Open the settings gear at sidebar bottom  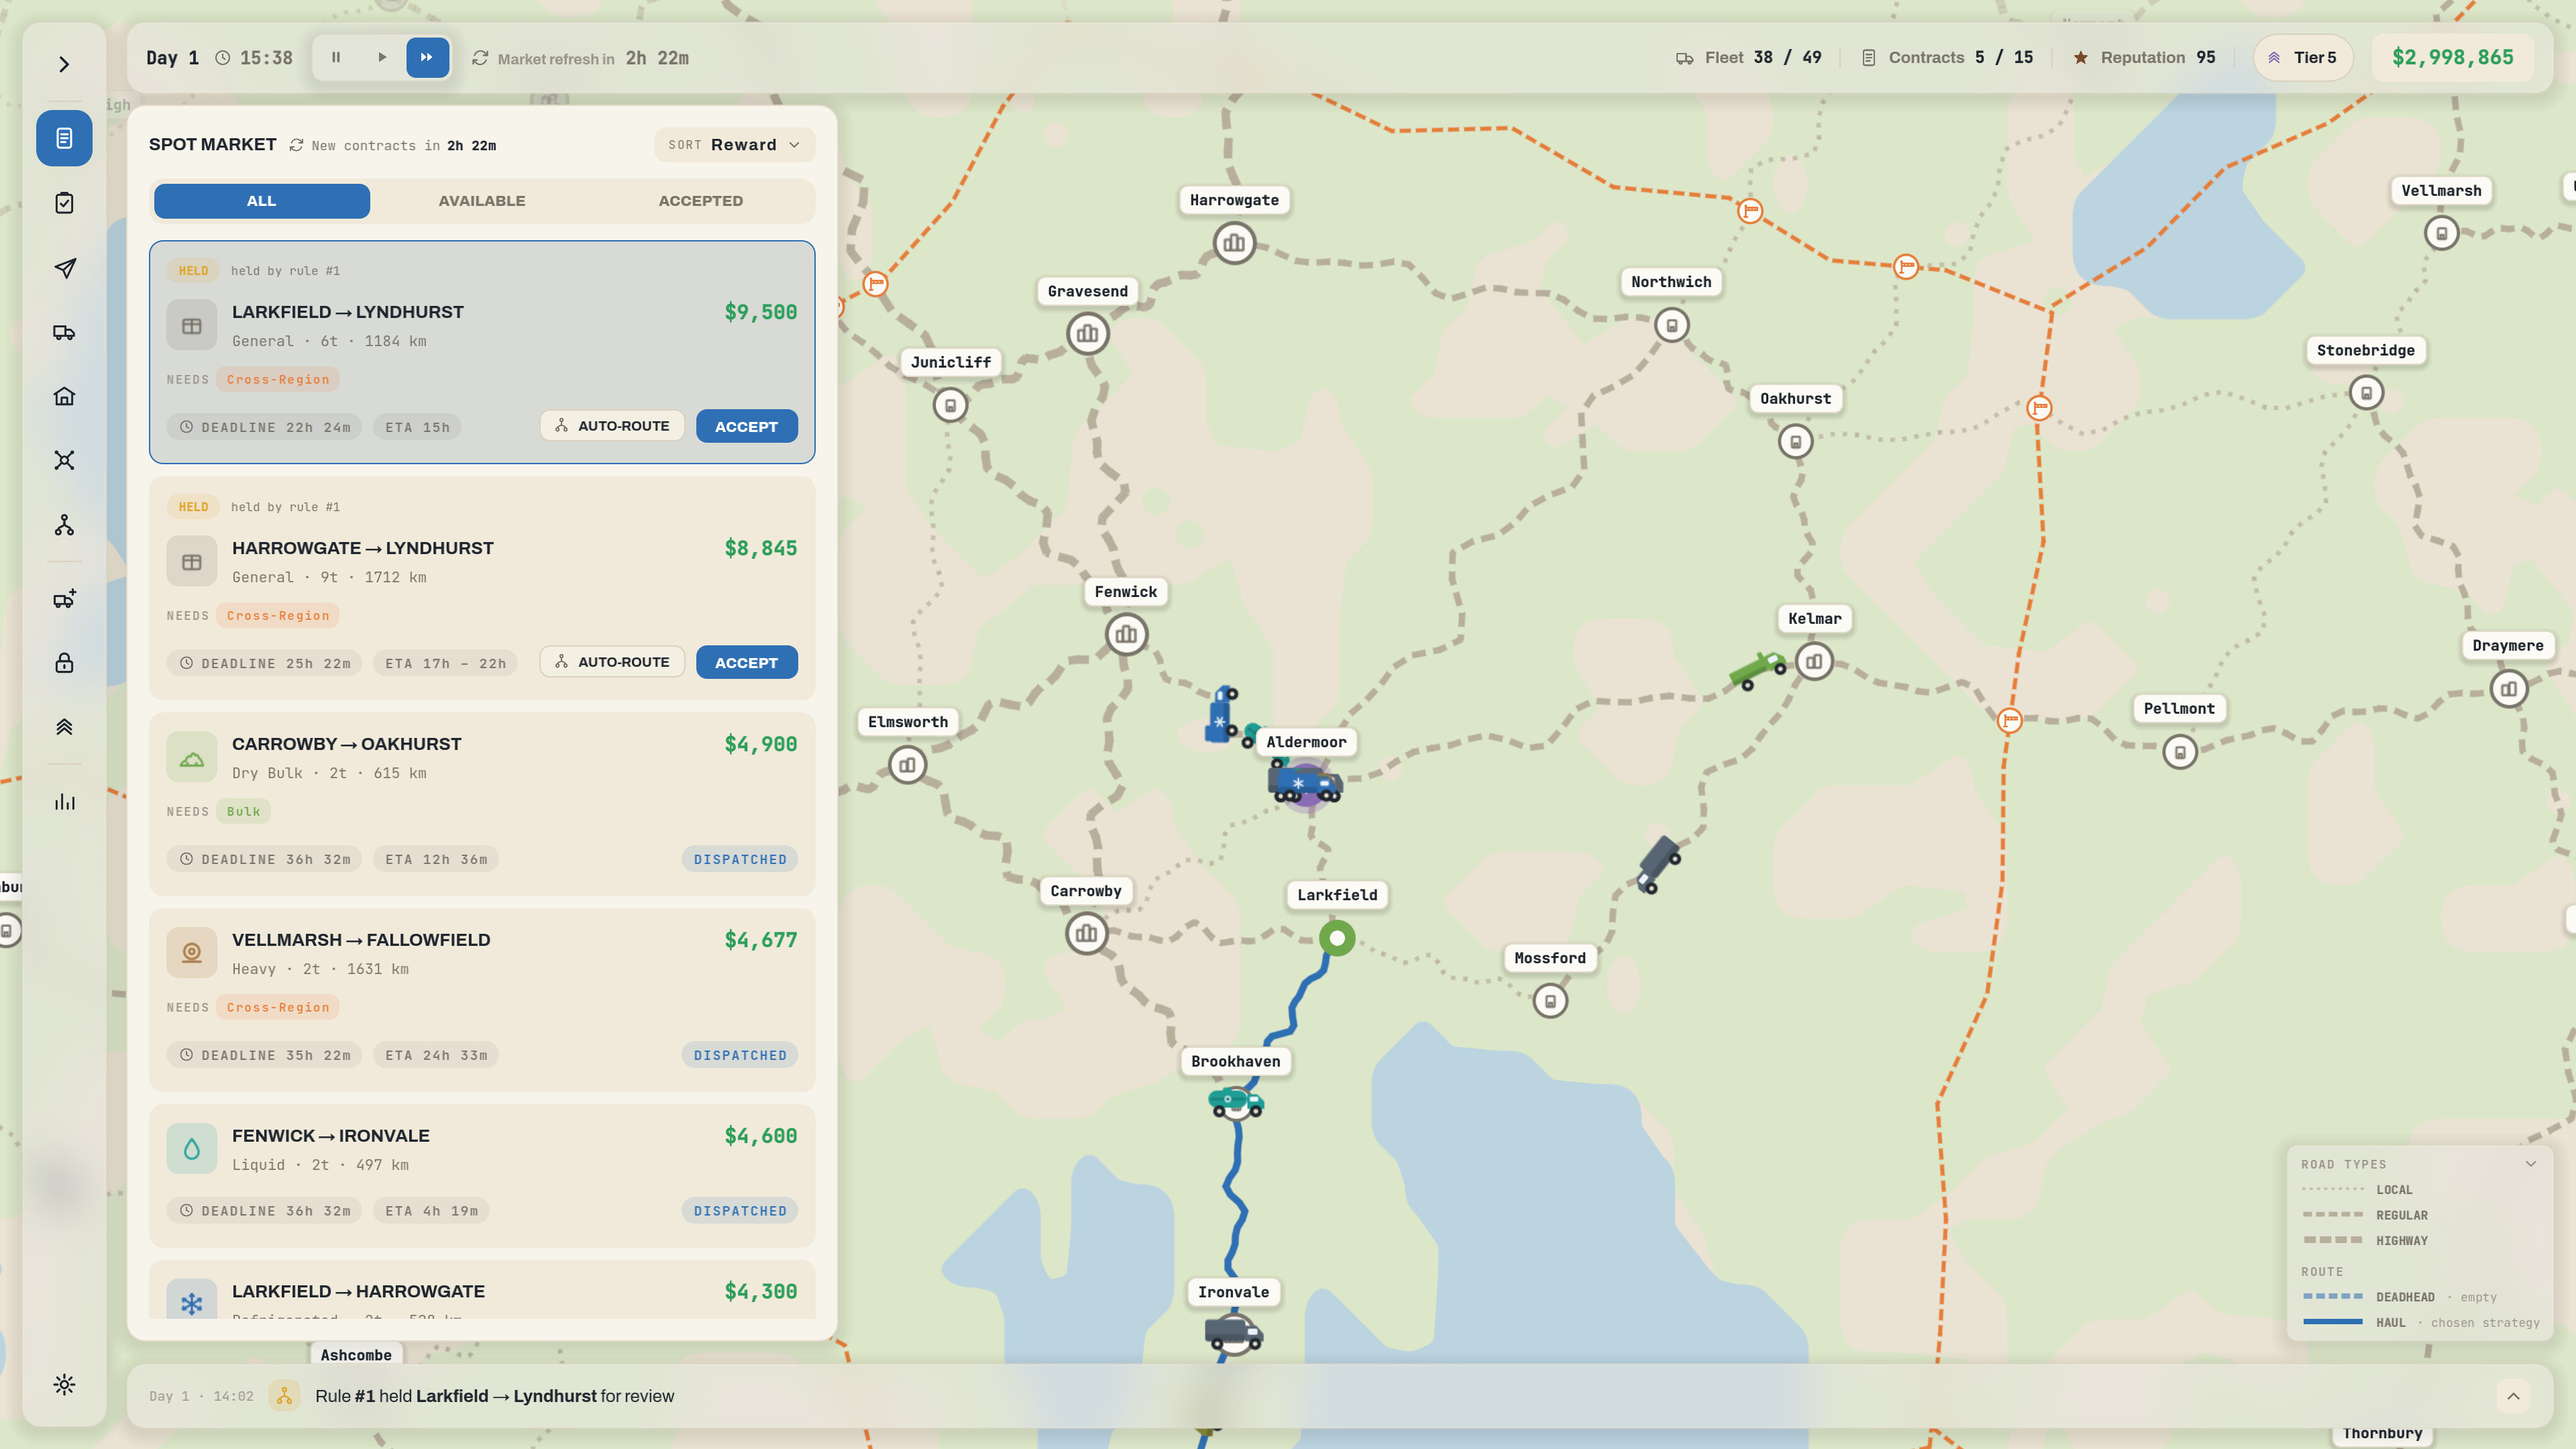coord(64,1385)
